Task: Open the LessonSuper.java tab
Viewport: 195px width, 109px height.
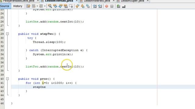Action: pos(133,1)
